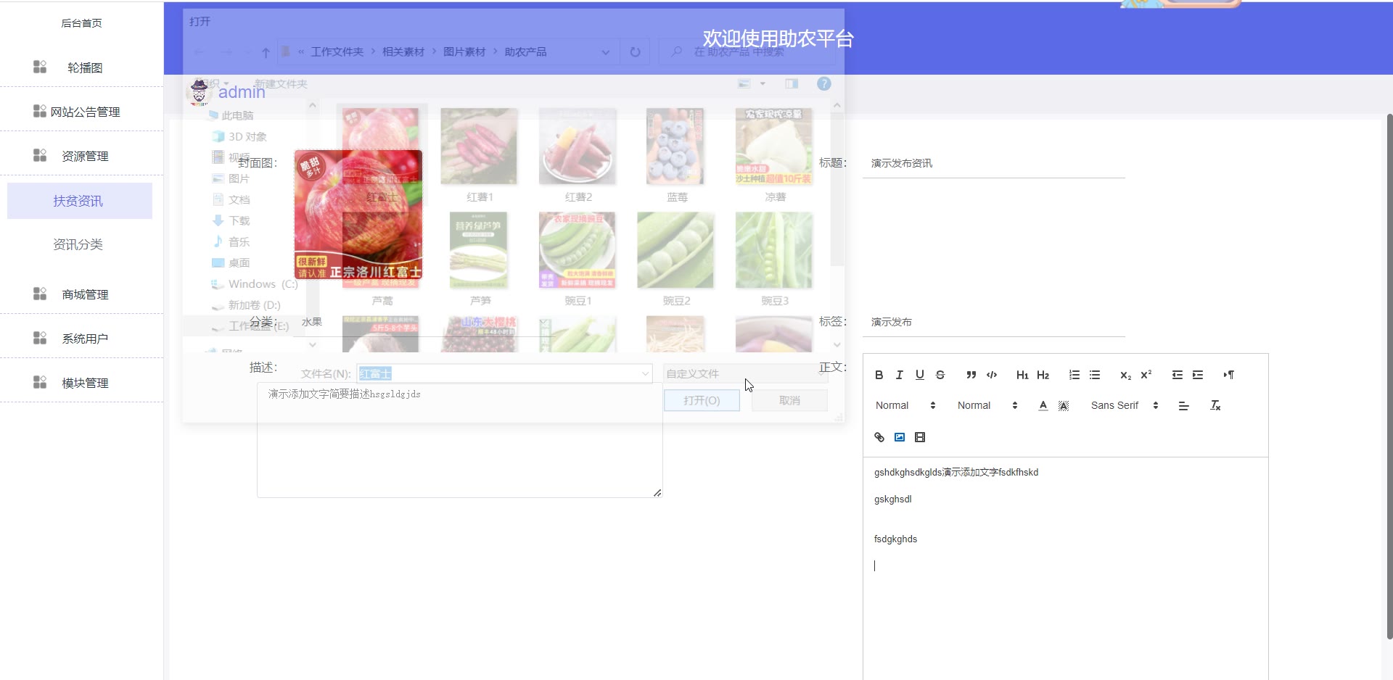Click the 打开(O) button
1393x680 pixels.
(702, 400)
